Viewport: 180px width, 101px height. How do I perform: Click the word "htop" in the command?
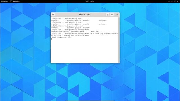(x=59, y=35)
